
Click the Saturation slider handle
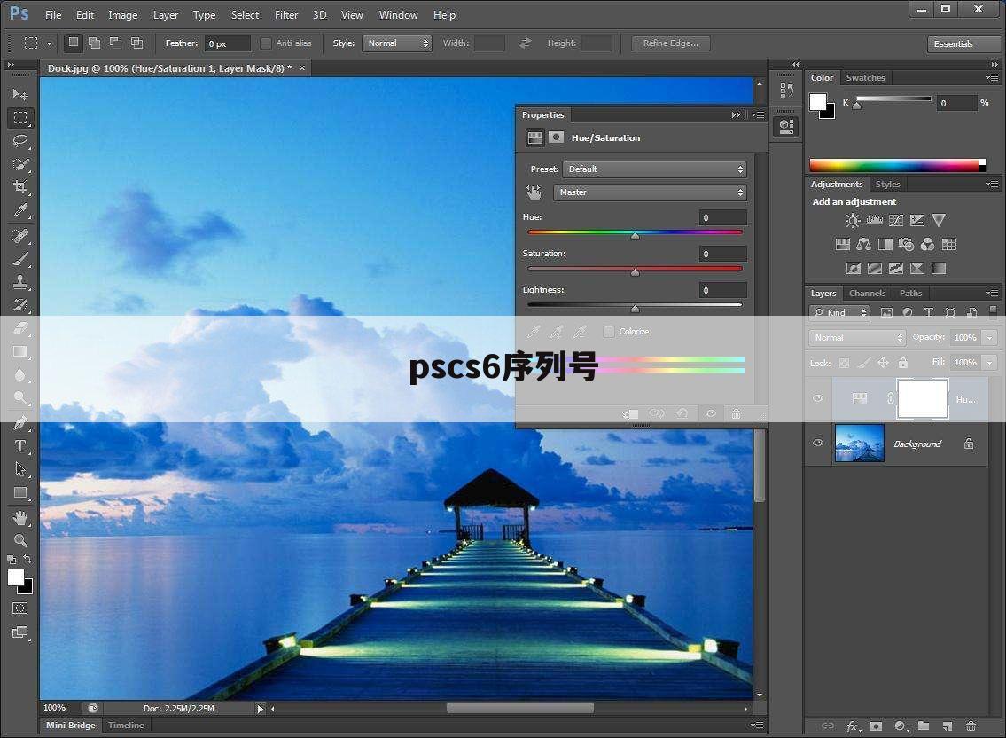click(x=635, y=272)
